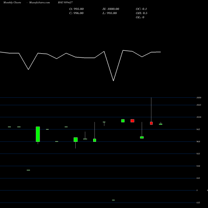
Task: Click the last green candle on the right
Action: pyautogui.click(x=161, y=124)
